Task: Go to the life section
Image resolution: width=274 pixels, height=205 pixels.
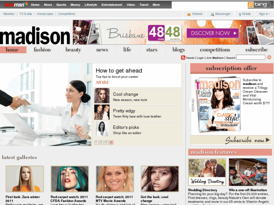Action: (x=127, y=50)
